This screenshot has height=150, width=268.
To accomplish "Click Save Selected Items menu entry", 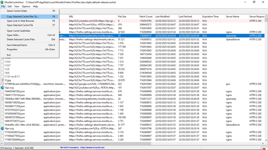I will tap(17, 45).
